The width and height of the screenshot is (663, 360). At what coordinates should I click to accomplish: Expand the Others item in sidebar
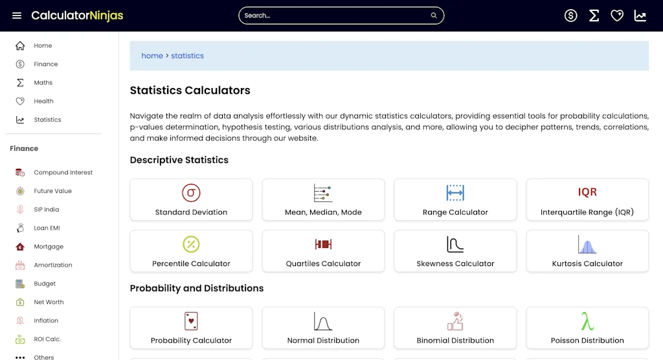pos(43,357)
